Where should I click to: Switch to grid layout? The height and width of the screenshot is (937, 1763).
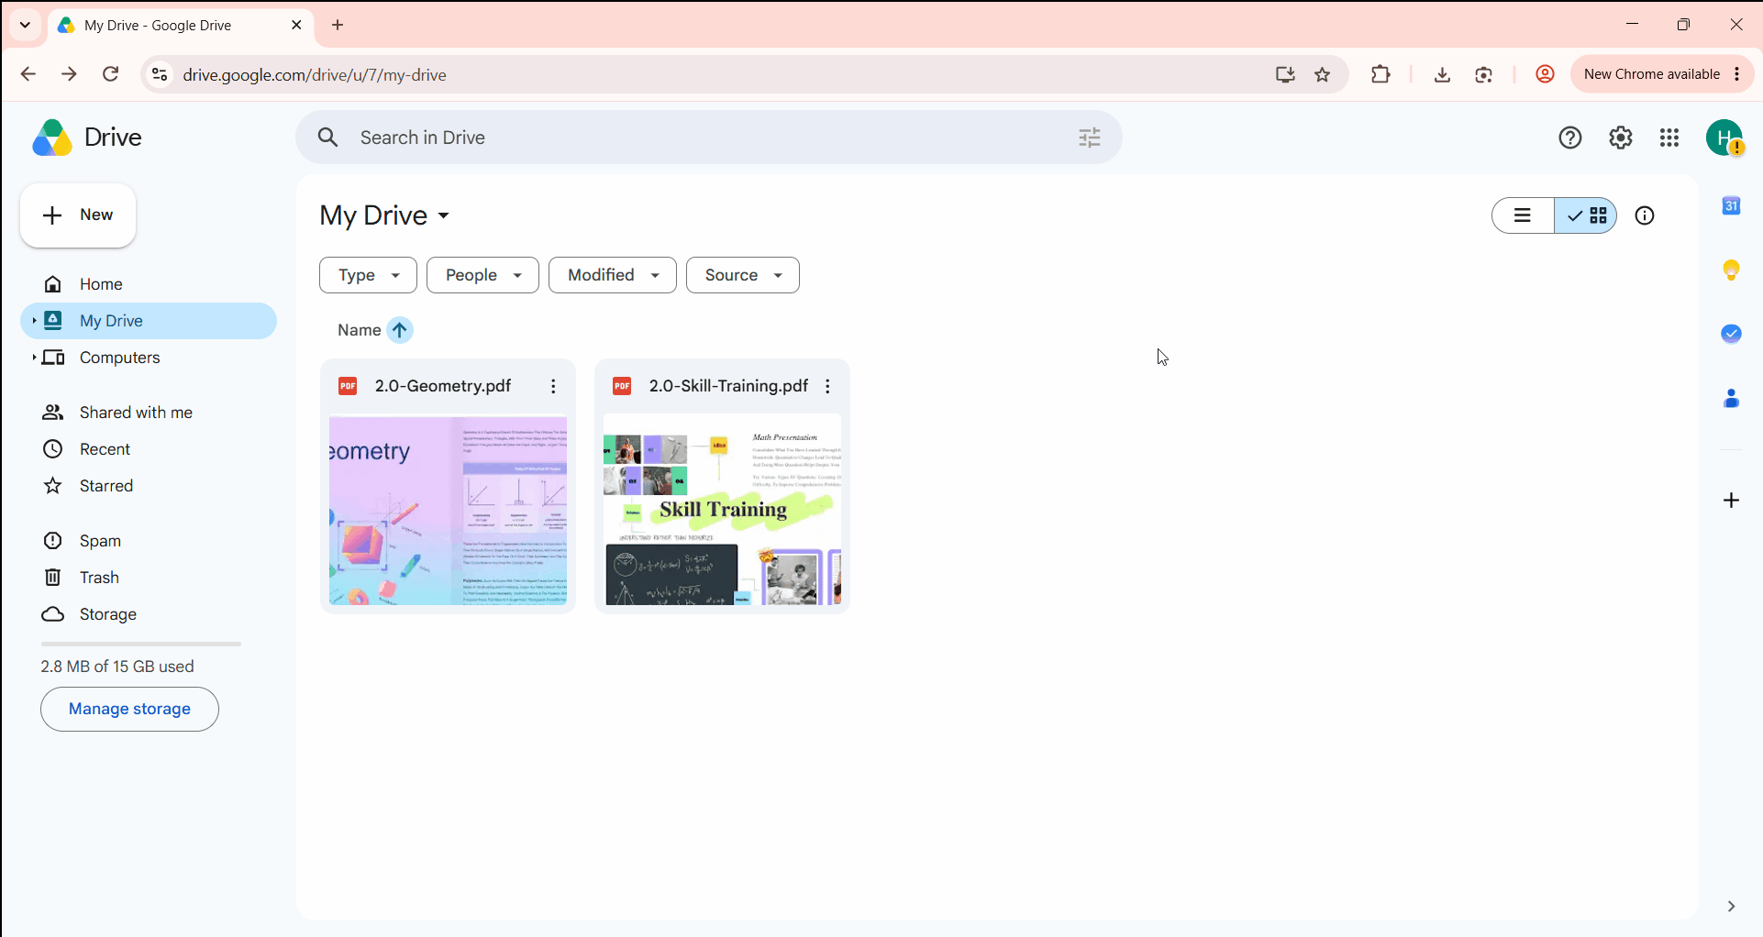[x=1586, y=215]
